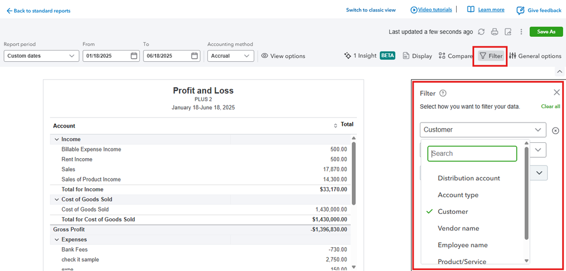Screen dimensions: 566x271
Task: Open the From date calendar picker
Action: click(134, 56)
